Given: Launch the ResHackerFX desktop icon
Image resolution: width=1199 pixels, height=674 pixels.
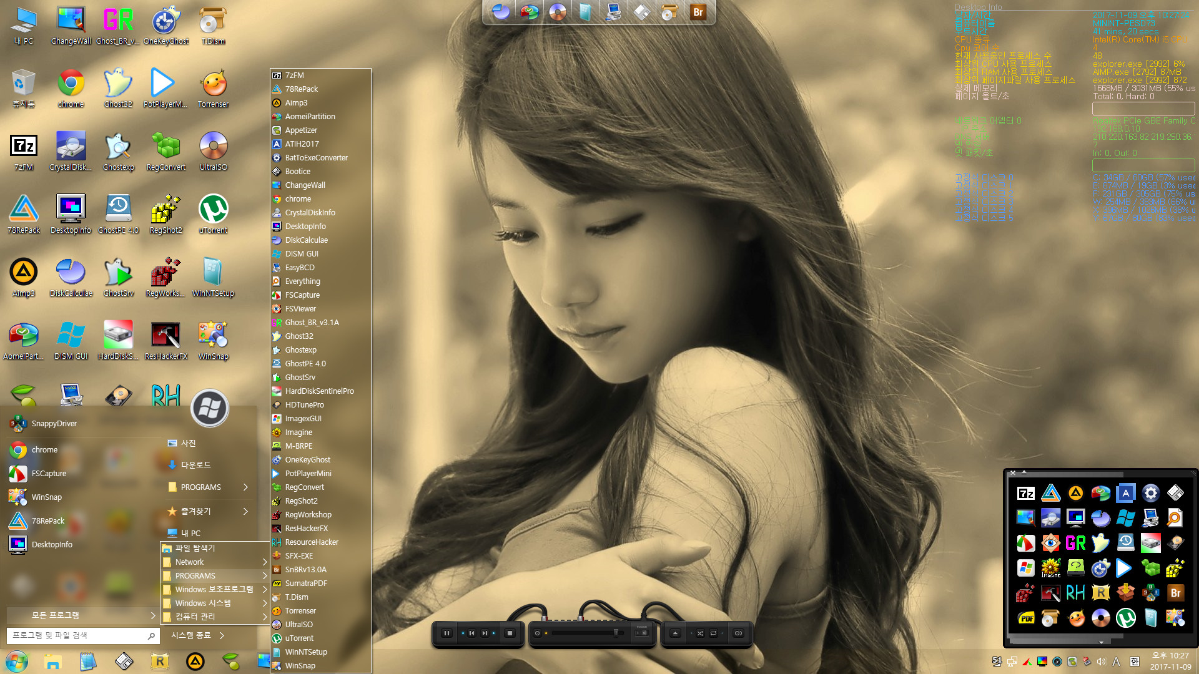Looking at the screenshot, I should pyautogui.click(x=165, y=341).
